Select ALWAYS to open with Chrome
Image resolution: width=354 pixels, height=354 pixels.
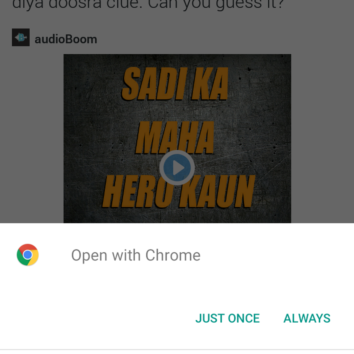[x=307, y=318]
